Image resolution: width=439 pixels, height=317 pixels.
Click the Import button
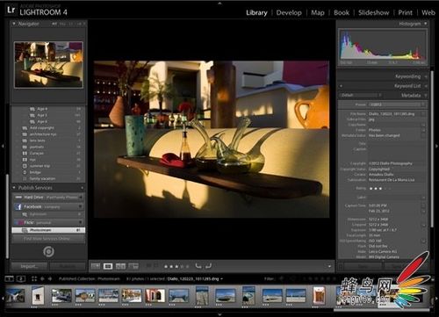click(29, 266)
